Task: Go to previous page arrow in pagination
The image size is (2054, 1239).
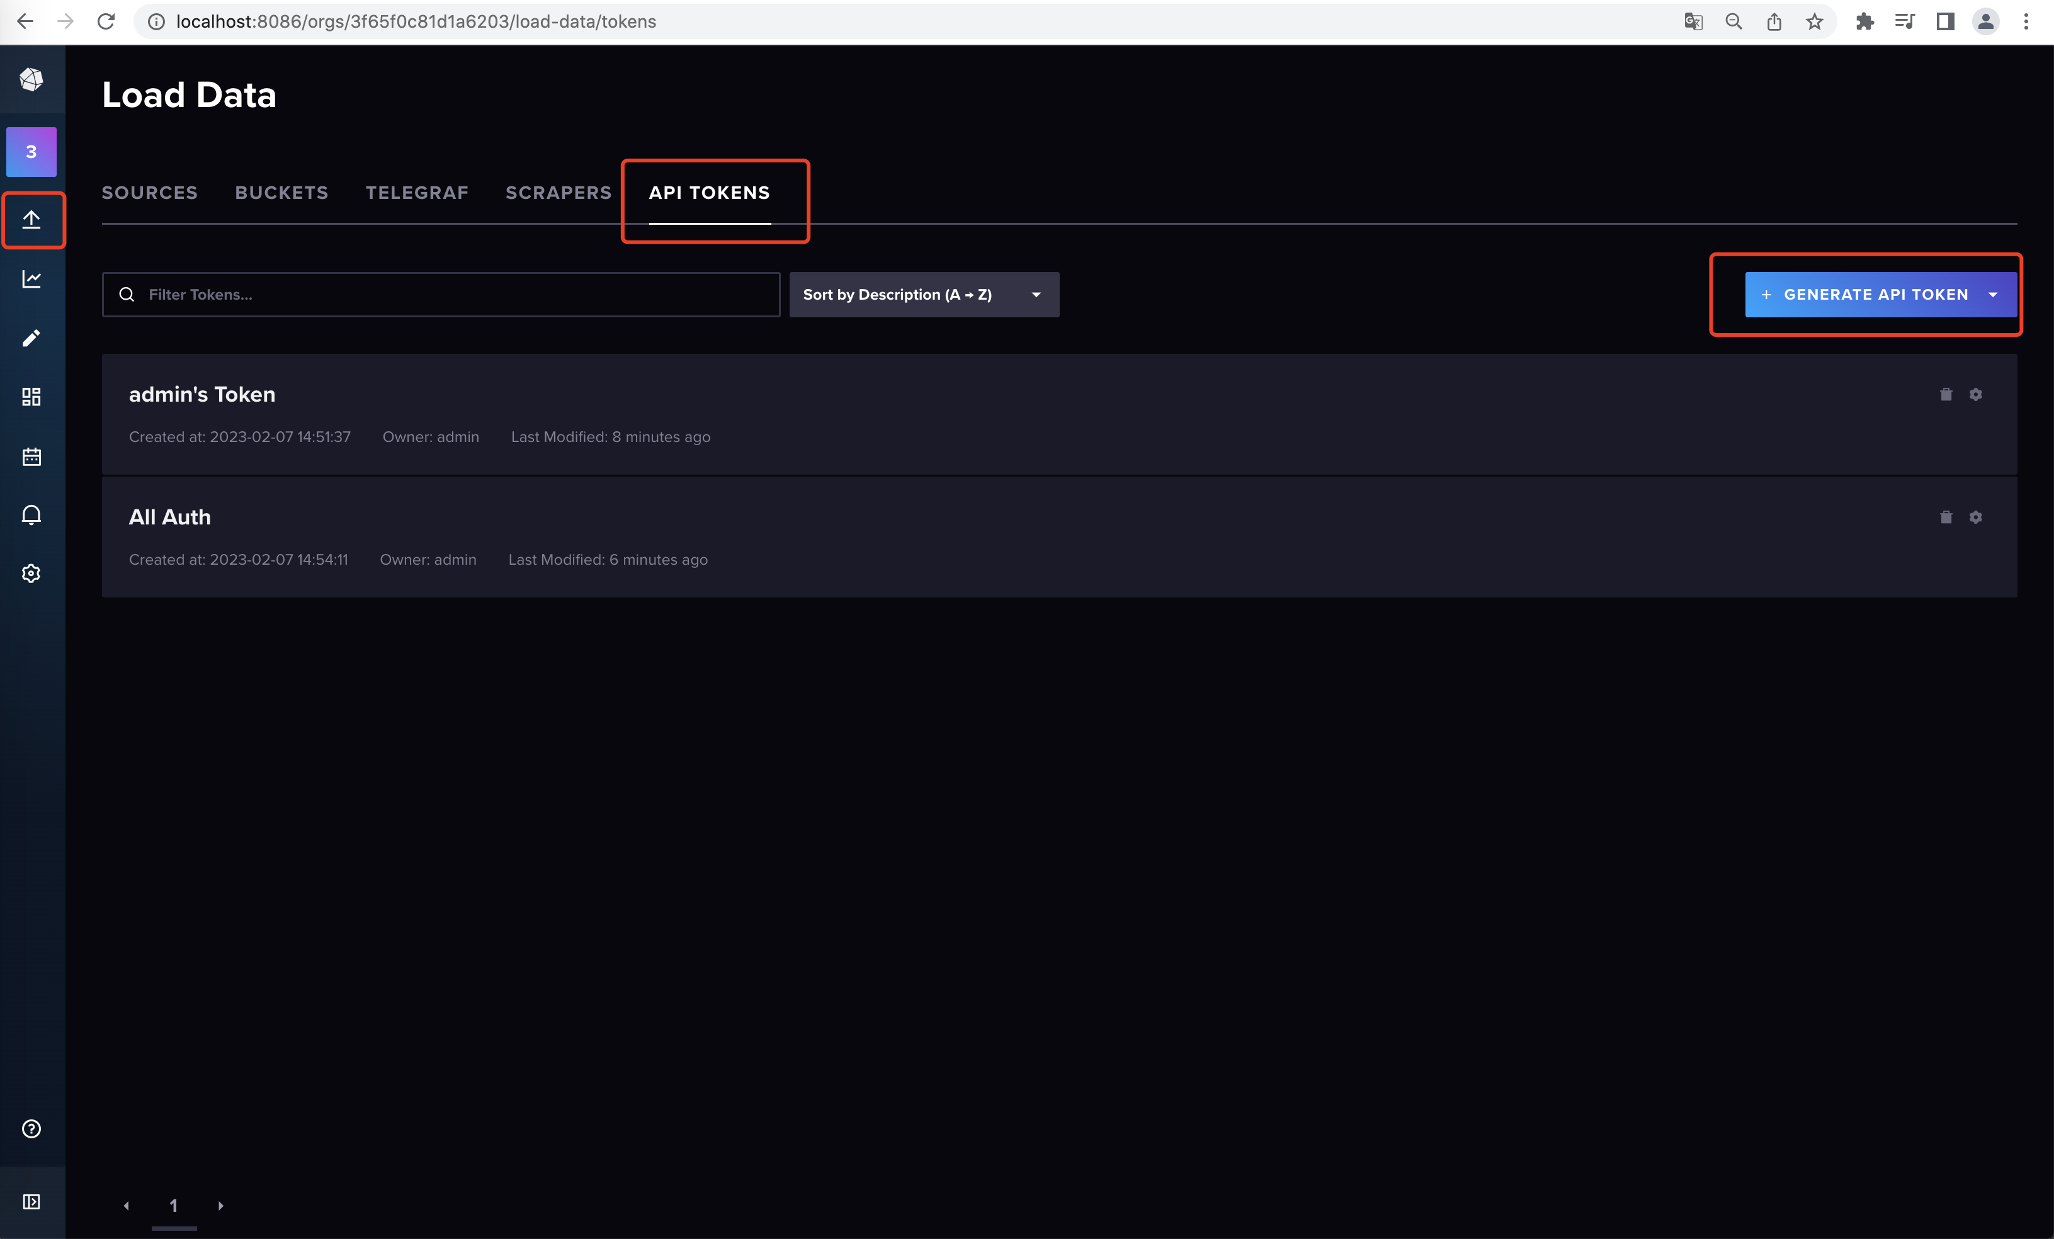Action: (127, 1206)
